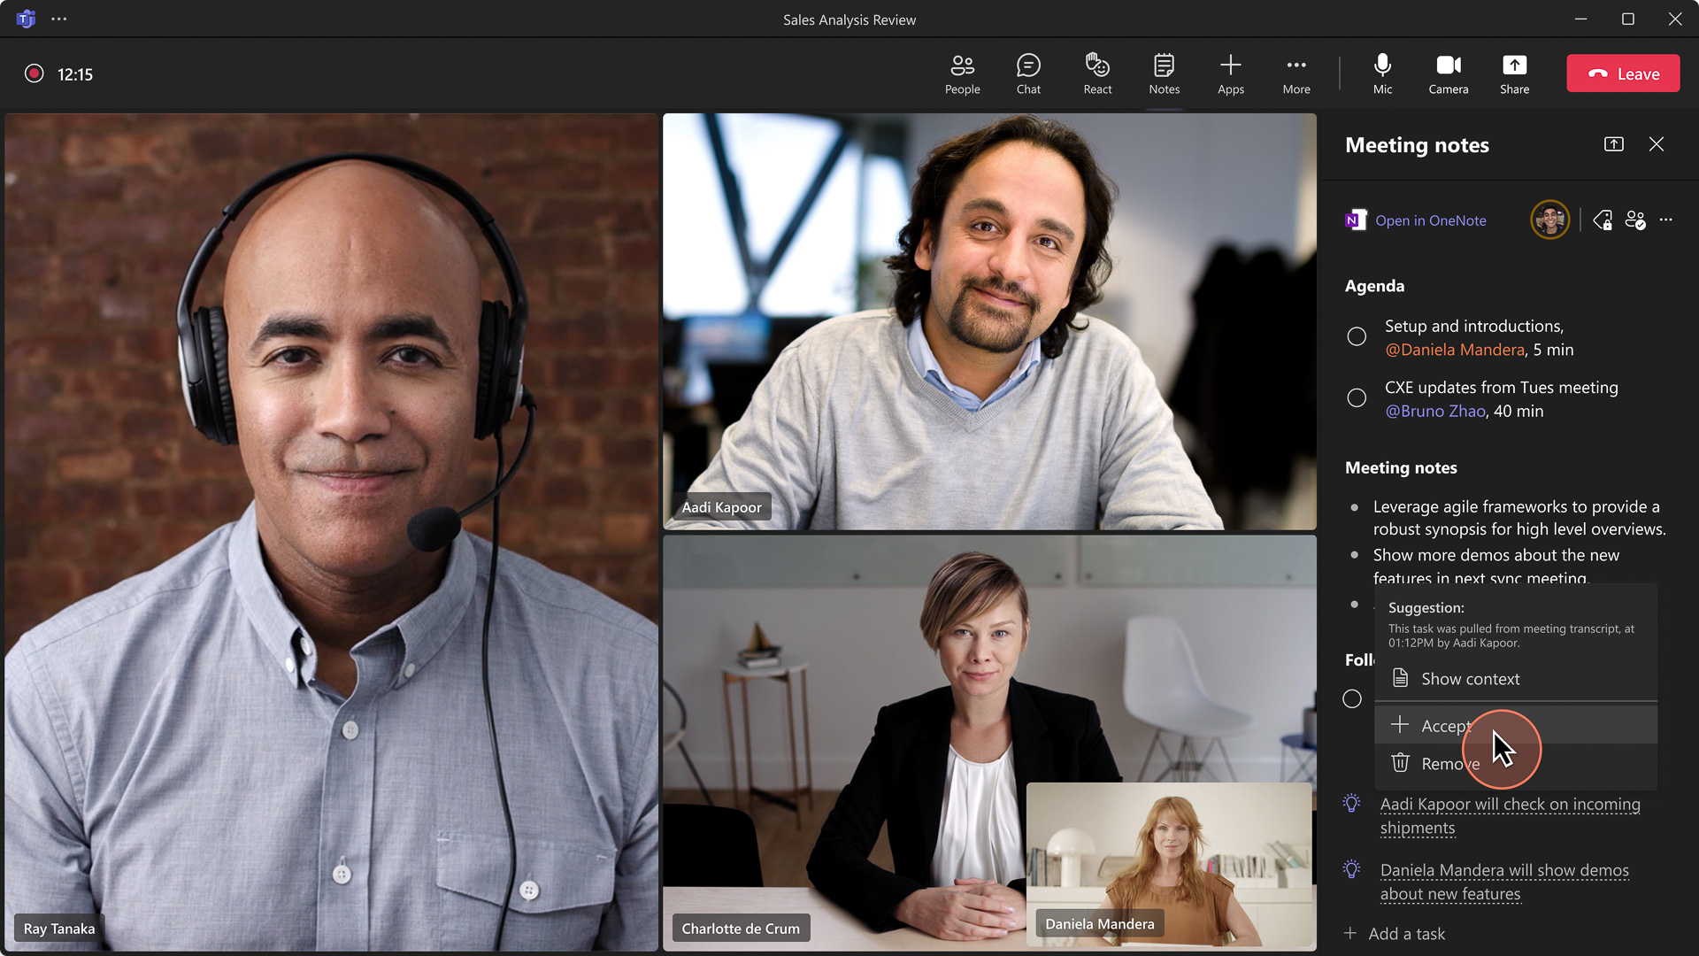
Task: Mute the Mic
Action: [x=1382, y=73]
